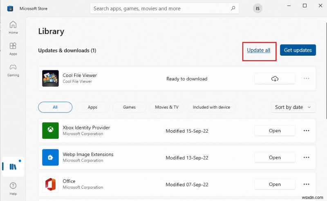Screen dimensions: 327x201
Task: Click the search magnifier icon
Action: (x=233, y=8)
